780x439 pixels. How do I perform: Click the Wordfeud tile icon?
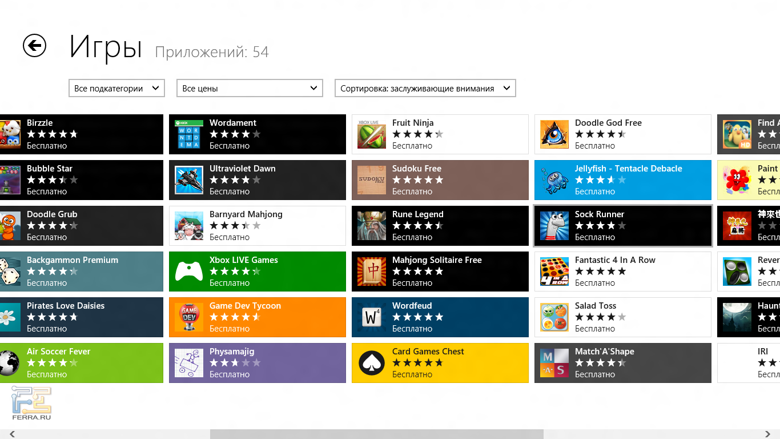coord(372,317)
